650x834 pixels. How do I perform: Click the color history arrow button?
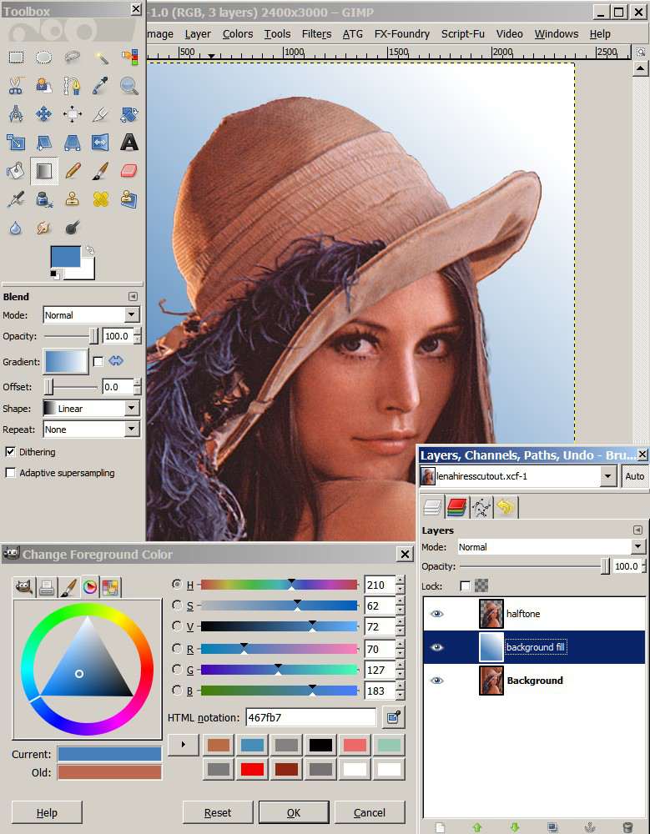coord(183,744)
